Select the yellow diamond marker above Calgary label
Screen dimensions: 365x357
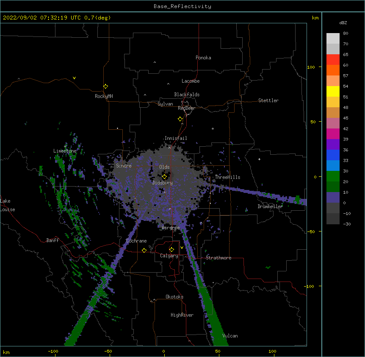coord(171,250)
